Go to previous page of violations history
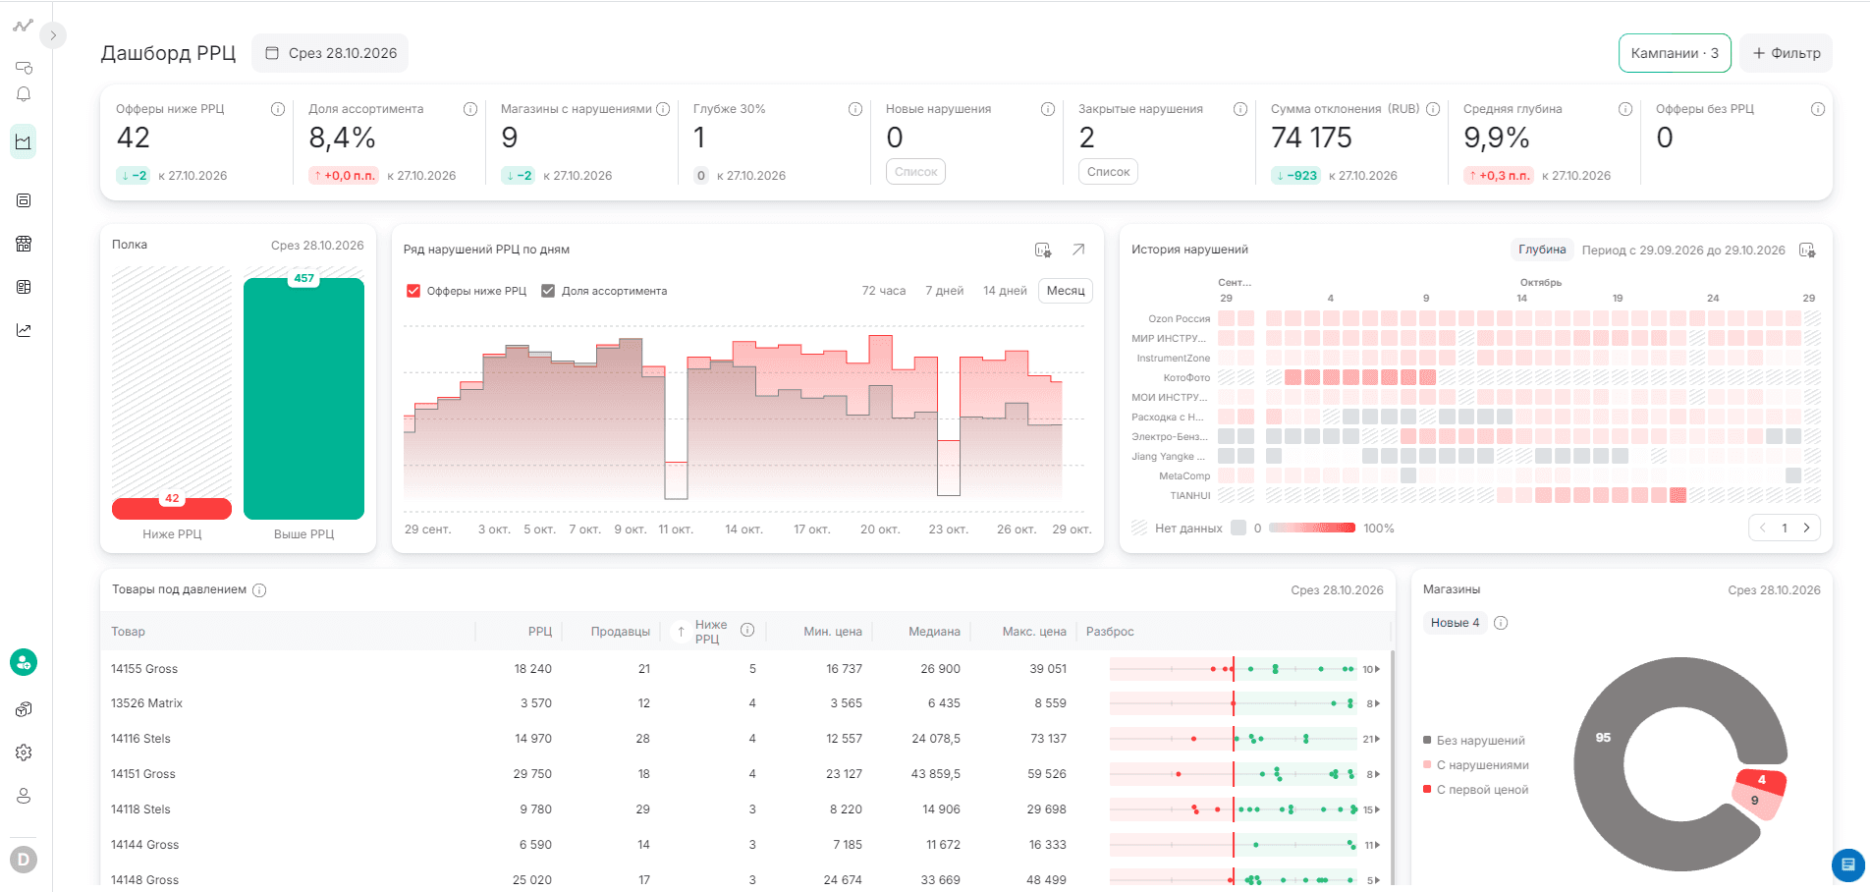 coord(1763,528)
